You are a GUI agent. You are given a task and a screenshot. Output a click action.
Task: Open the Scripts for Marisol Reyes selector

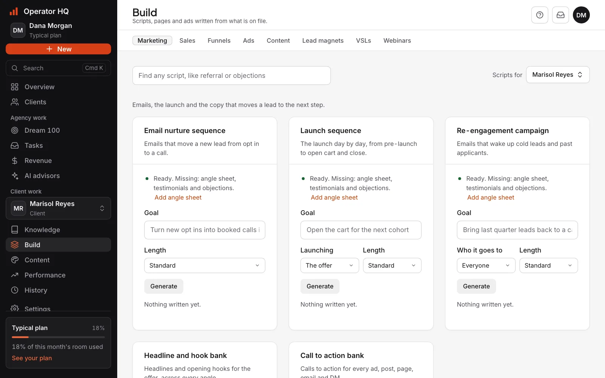[x=558, y=75]
